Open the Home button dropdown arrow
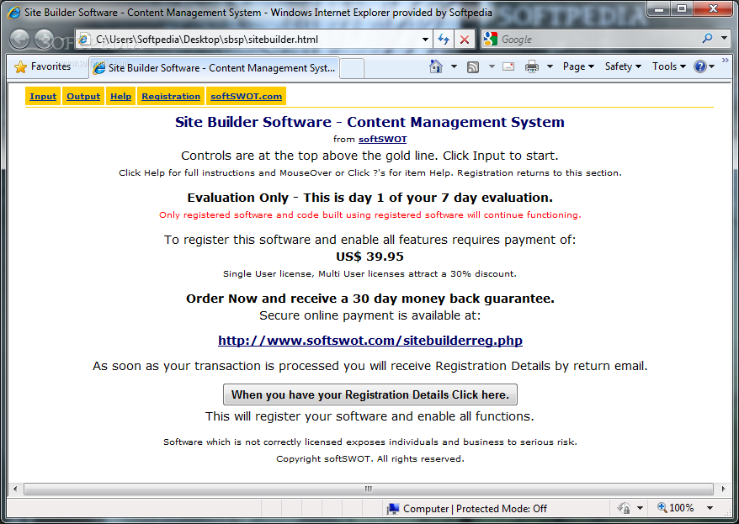 click(x=454, y=66)
